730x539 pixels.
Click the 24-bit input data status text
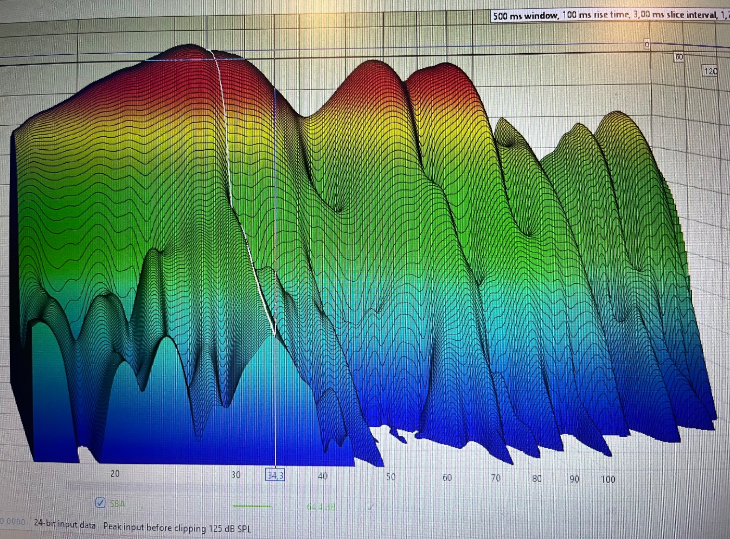65,523
